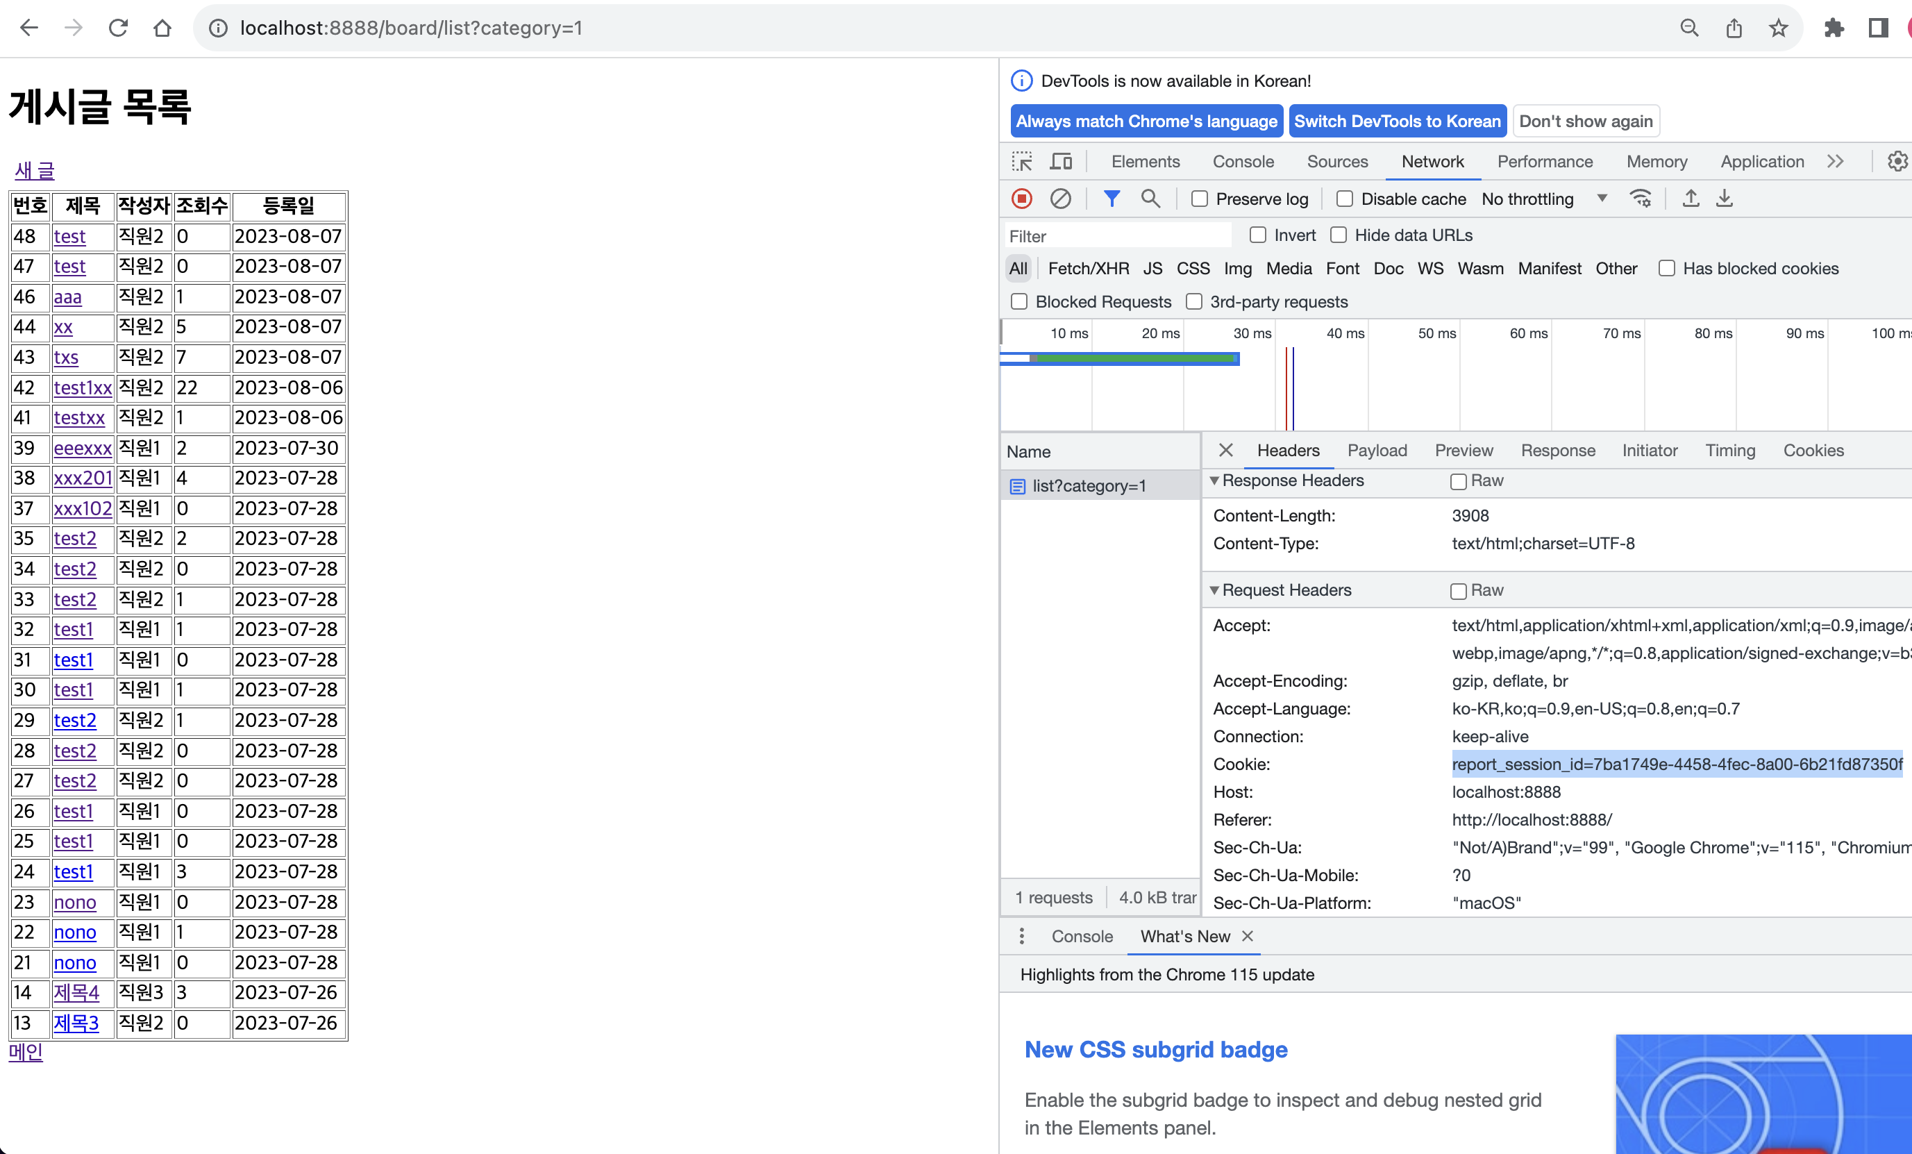Open network search with the magnifier icon

pyautogui.click(x=1150, y=199)
